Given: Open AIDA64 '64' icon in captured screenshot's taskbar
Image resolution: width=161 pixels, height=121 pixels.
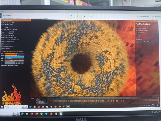Looking at the screenshot, I should point(39,107).
